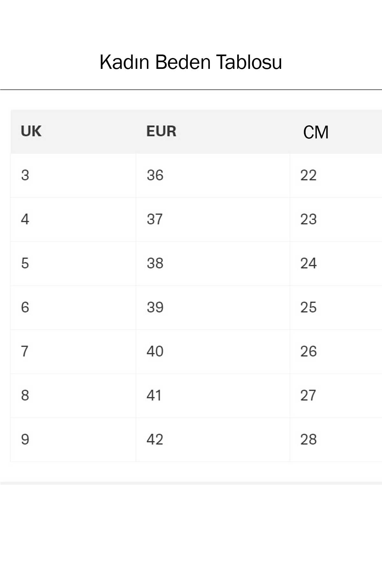Select the EUR column header
The height and width of the screenshot is (574, 382).
pos(161,131)
